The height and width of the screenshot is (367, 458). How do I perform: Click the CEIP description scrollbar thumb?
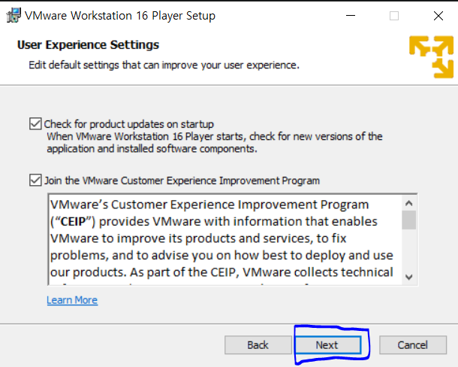[409, 220]
